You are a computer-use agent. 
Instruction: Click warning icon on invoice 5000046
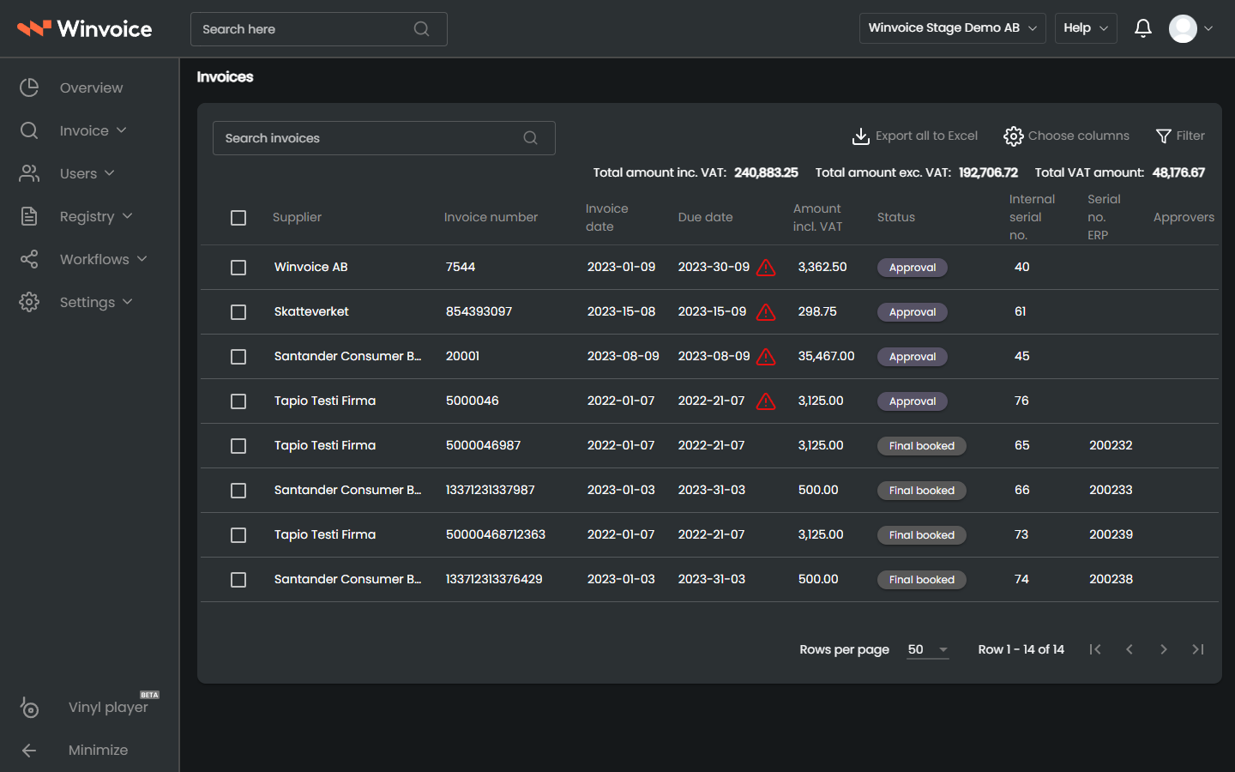[766, 401]
